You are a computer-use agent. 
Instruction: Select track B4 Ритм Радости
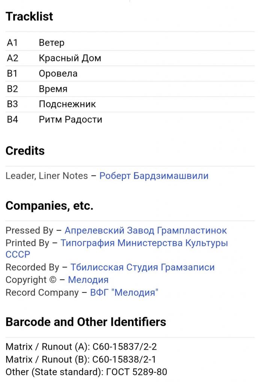click(130, 119)
